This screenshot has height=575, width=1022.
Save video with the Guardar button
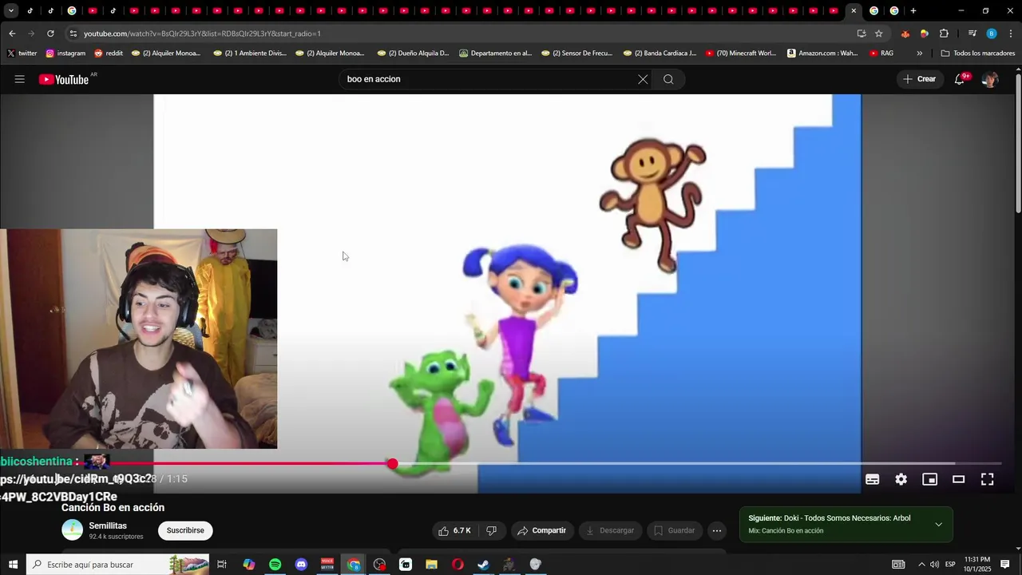[x=675, y=530]
